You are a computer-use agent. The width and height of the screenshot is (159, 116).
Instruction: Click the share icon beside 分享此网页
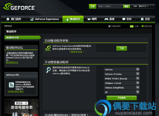[109, 26]
